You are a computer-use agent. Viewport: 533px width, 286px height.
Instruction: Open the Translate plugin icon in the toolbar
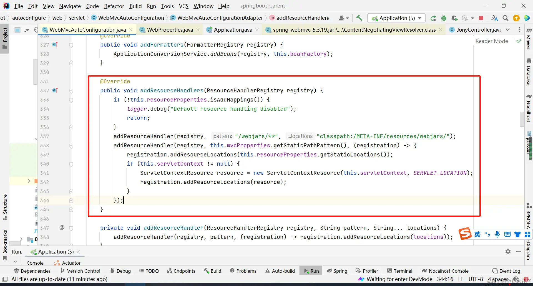coord(494,18)
